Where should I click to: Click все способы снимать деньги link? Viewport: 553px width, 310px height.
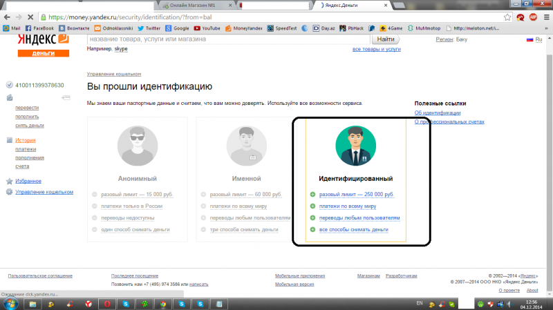pos(354,230)
